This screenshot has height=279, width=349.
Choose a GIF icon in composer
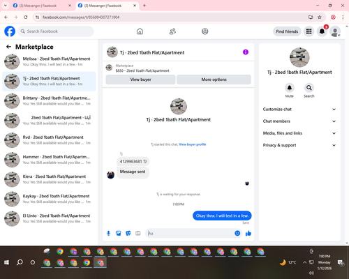pos(138,233)
